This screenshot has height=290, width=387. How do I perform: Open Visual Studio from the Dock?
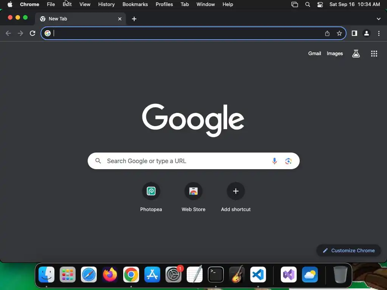289,275
